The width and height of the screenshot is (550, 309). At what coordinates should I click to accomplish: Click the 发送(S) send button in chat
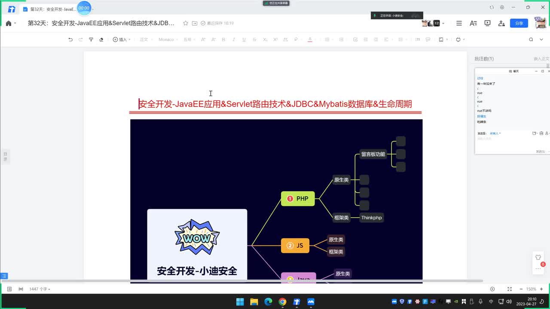point(541,151)
